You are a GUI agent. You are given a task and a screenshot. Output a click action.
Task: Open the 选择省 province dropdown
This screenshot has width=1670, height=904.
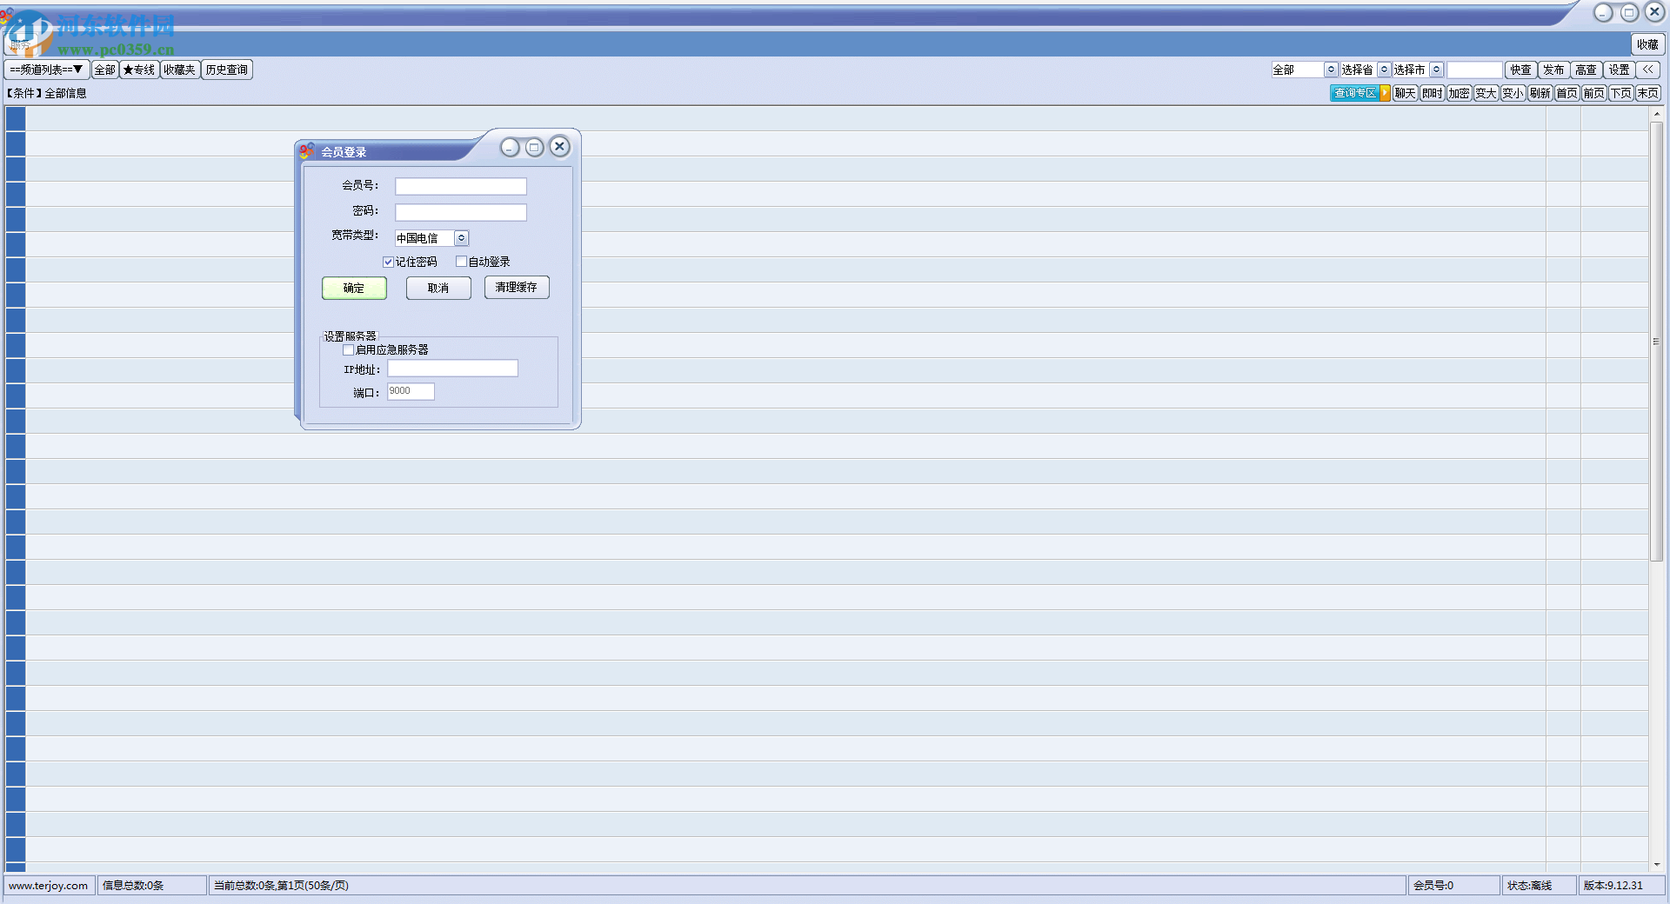click(x=1383, y=70)
